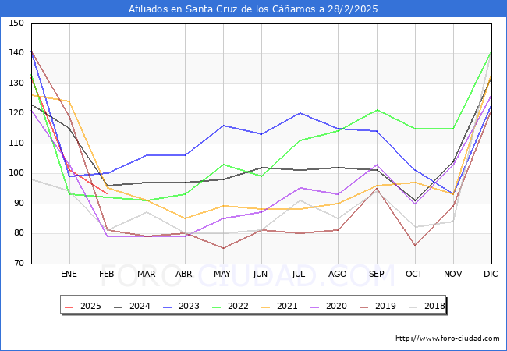The image size is (507, 351).
Task: Click the green 2022 legend color line
Action: coord(217,307)
